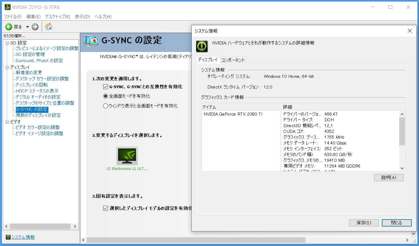419x246 pixels.
Task: Collapse the ビデオ tree node
Action: coord(7,122)
